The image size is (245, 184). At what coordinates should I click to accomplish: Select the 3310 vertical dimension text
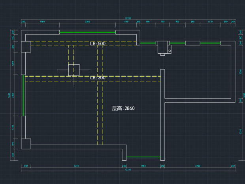[241, 131]
